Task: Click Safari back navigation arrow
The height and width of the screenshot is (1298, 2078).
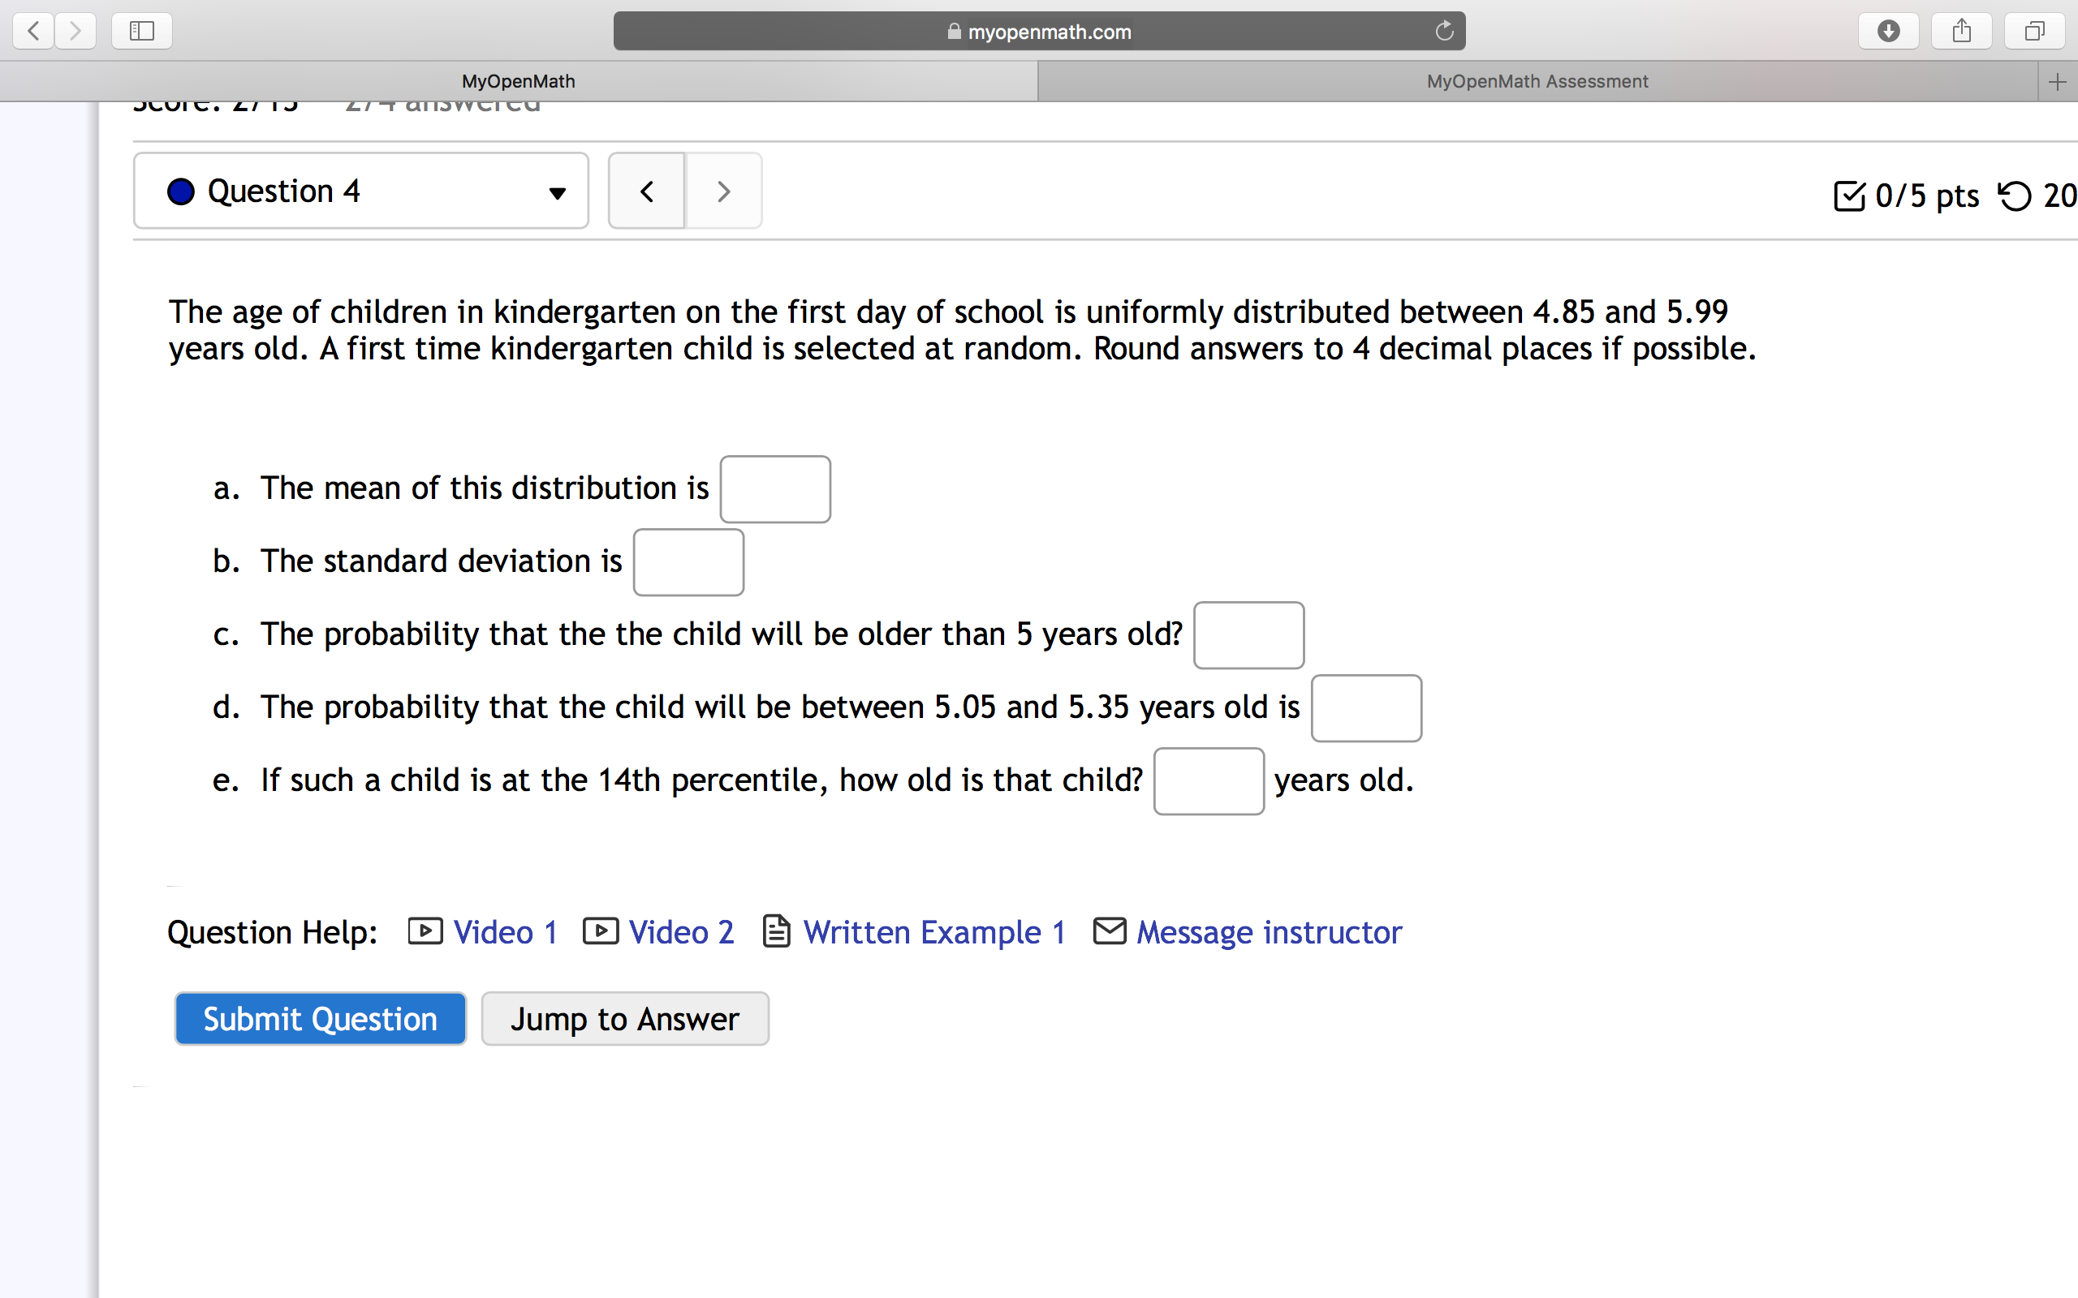Action: click(33, 32)
